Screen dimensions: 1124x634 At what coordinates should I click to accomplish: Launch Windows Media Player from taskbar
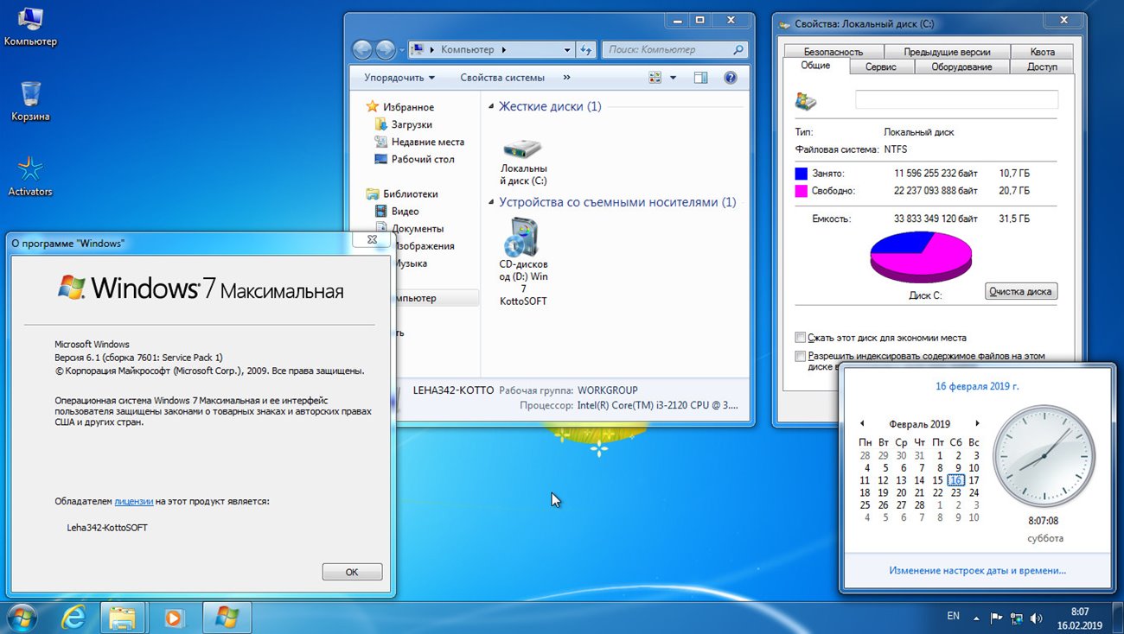pos(174,618)
